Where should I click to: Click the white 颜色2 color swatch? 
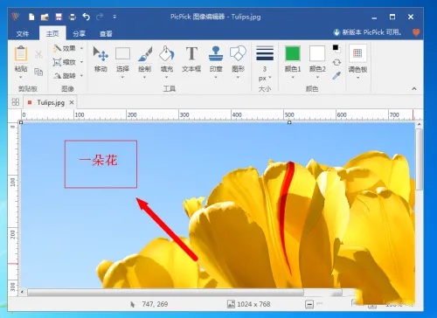(317, 53)
